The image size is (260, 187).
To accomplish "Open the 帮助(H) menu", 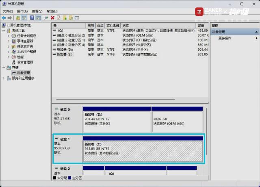I will (x=52, y=11).
